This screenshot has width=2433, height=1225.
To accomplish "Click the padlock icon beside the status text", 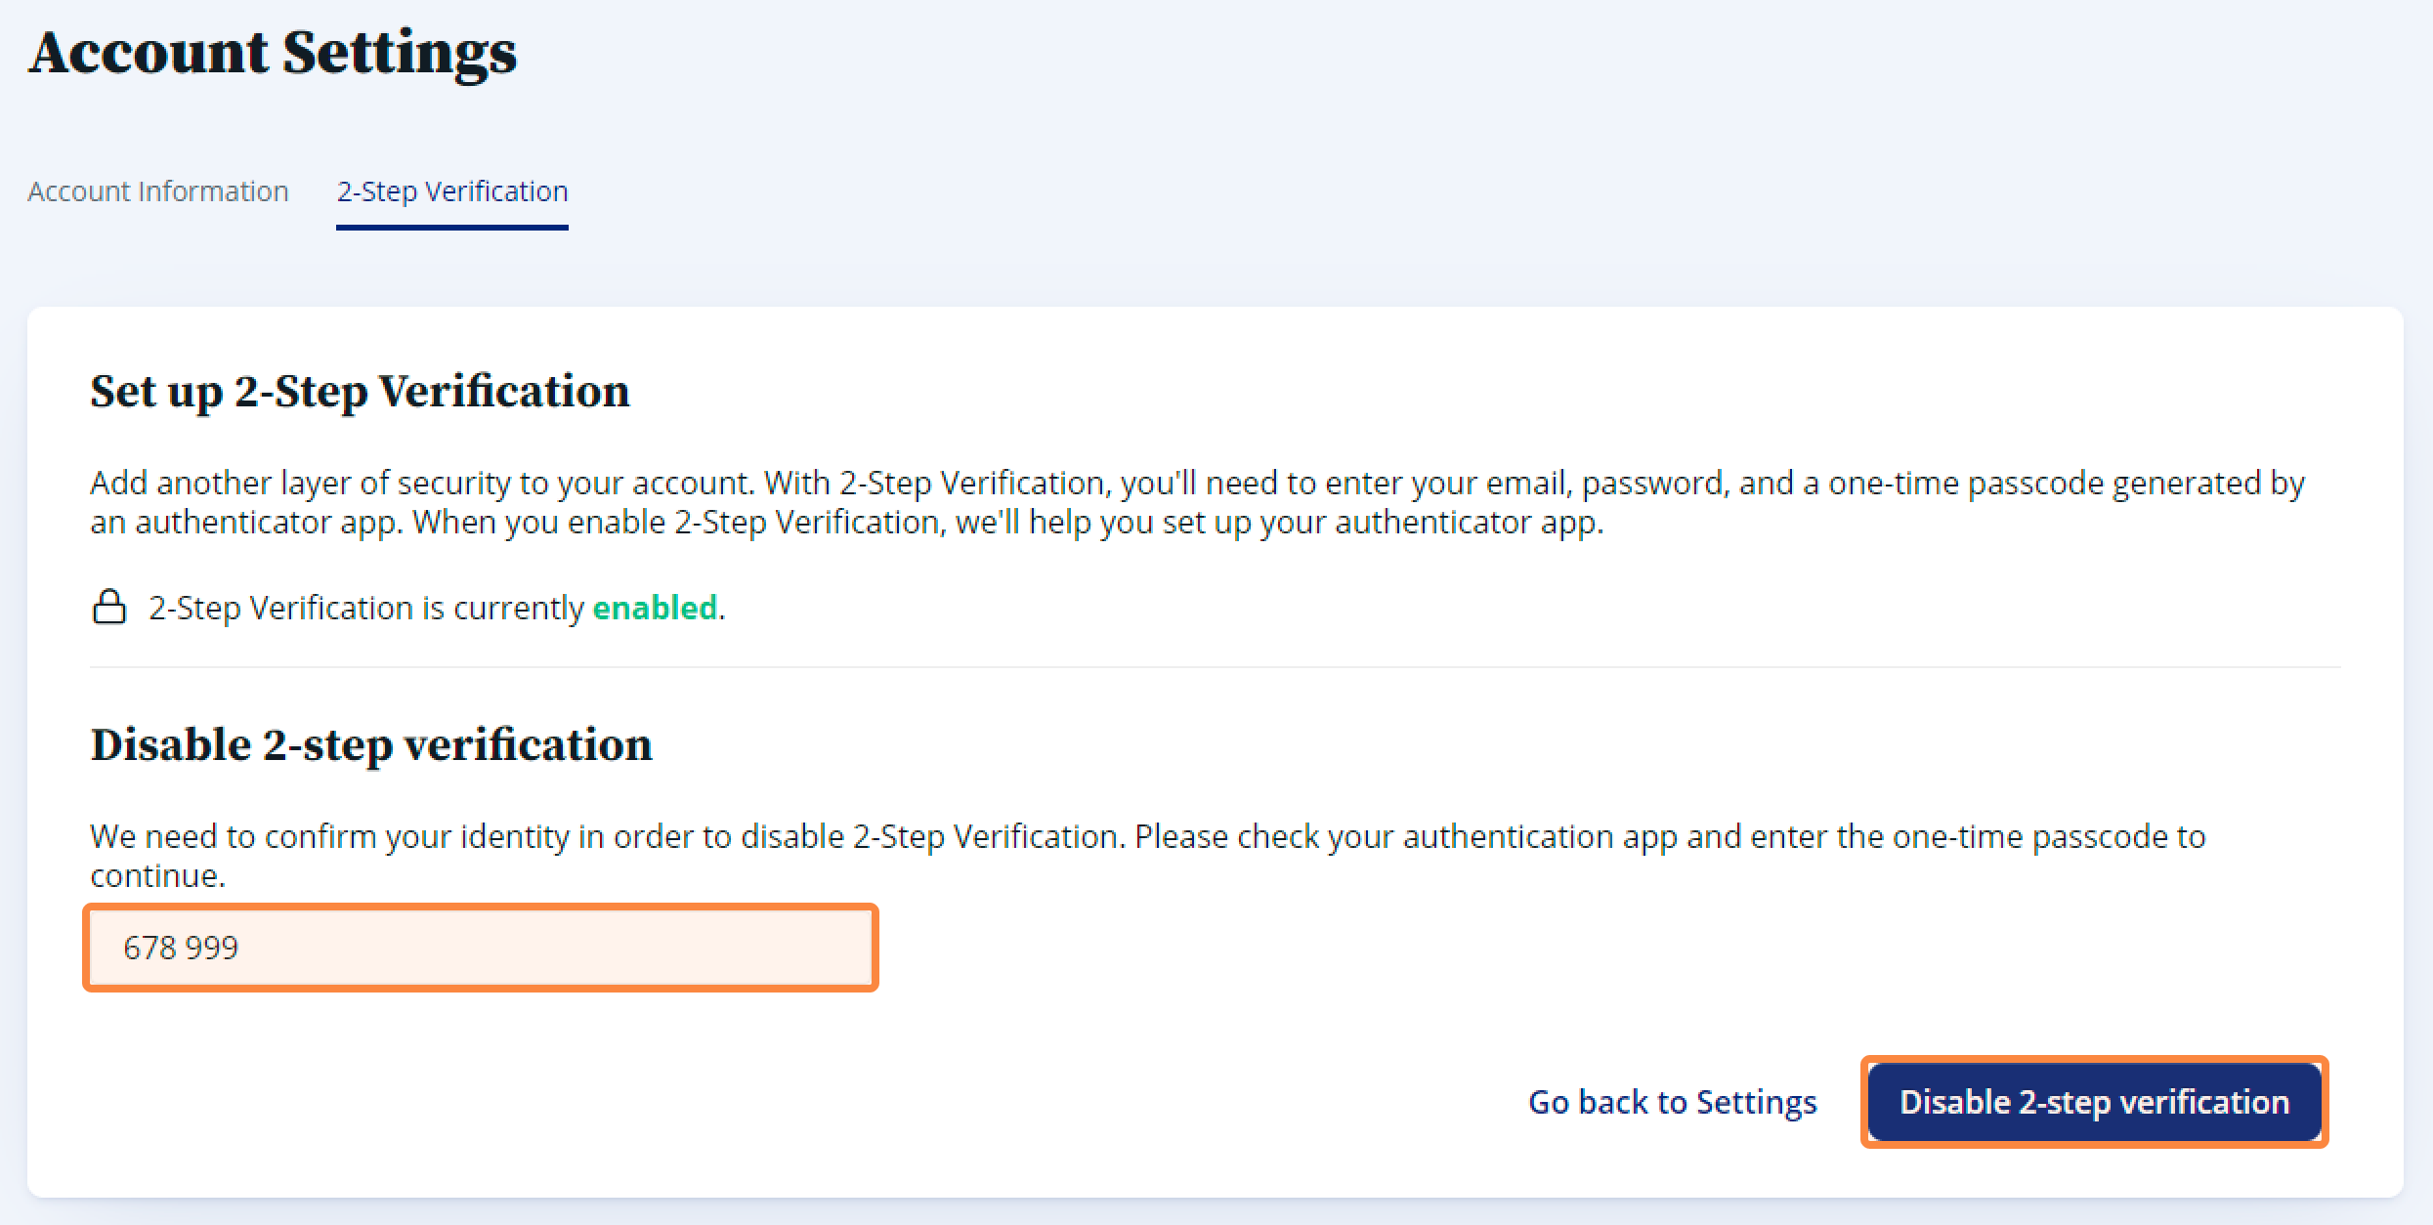I will pos(108,607).
